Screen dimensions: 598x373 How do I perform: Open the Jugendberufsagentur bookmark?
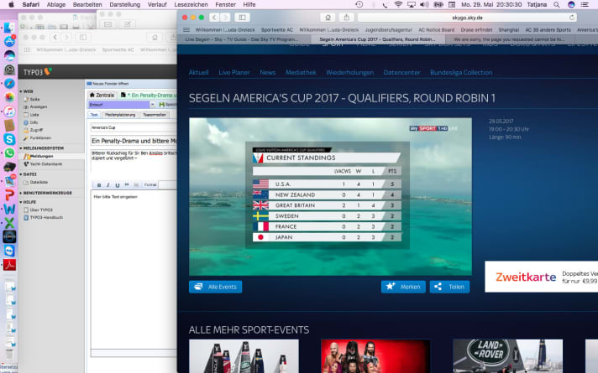click(388, 29)
